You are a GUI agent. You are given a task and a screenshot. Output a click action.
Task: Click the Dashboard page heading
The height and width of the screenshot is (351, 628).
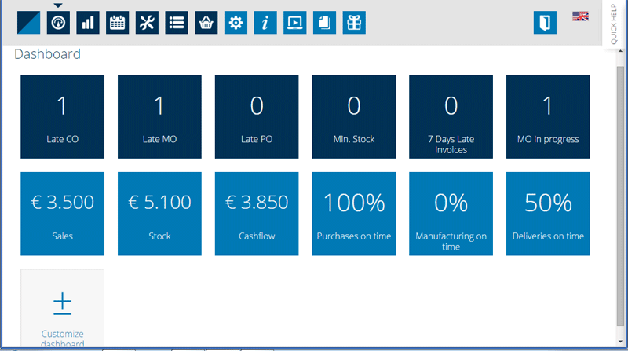click(x=47, y=54)
